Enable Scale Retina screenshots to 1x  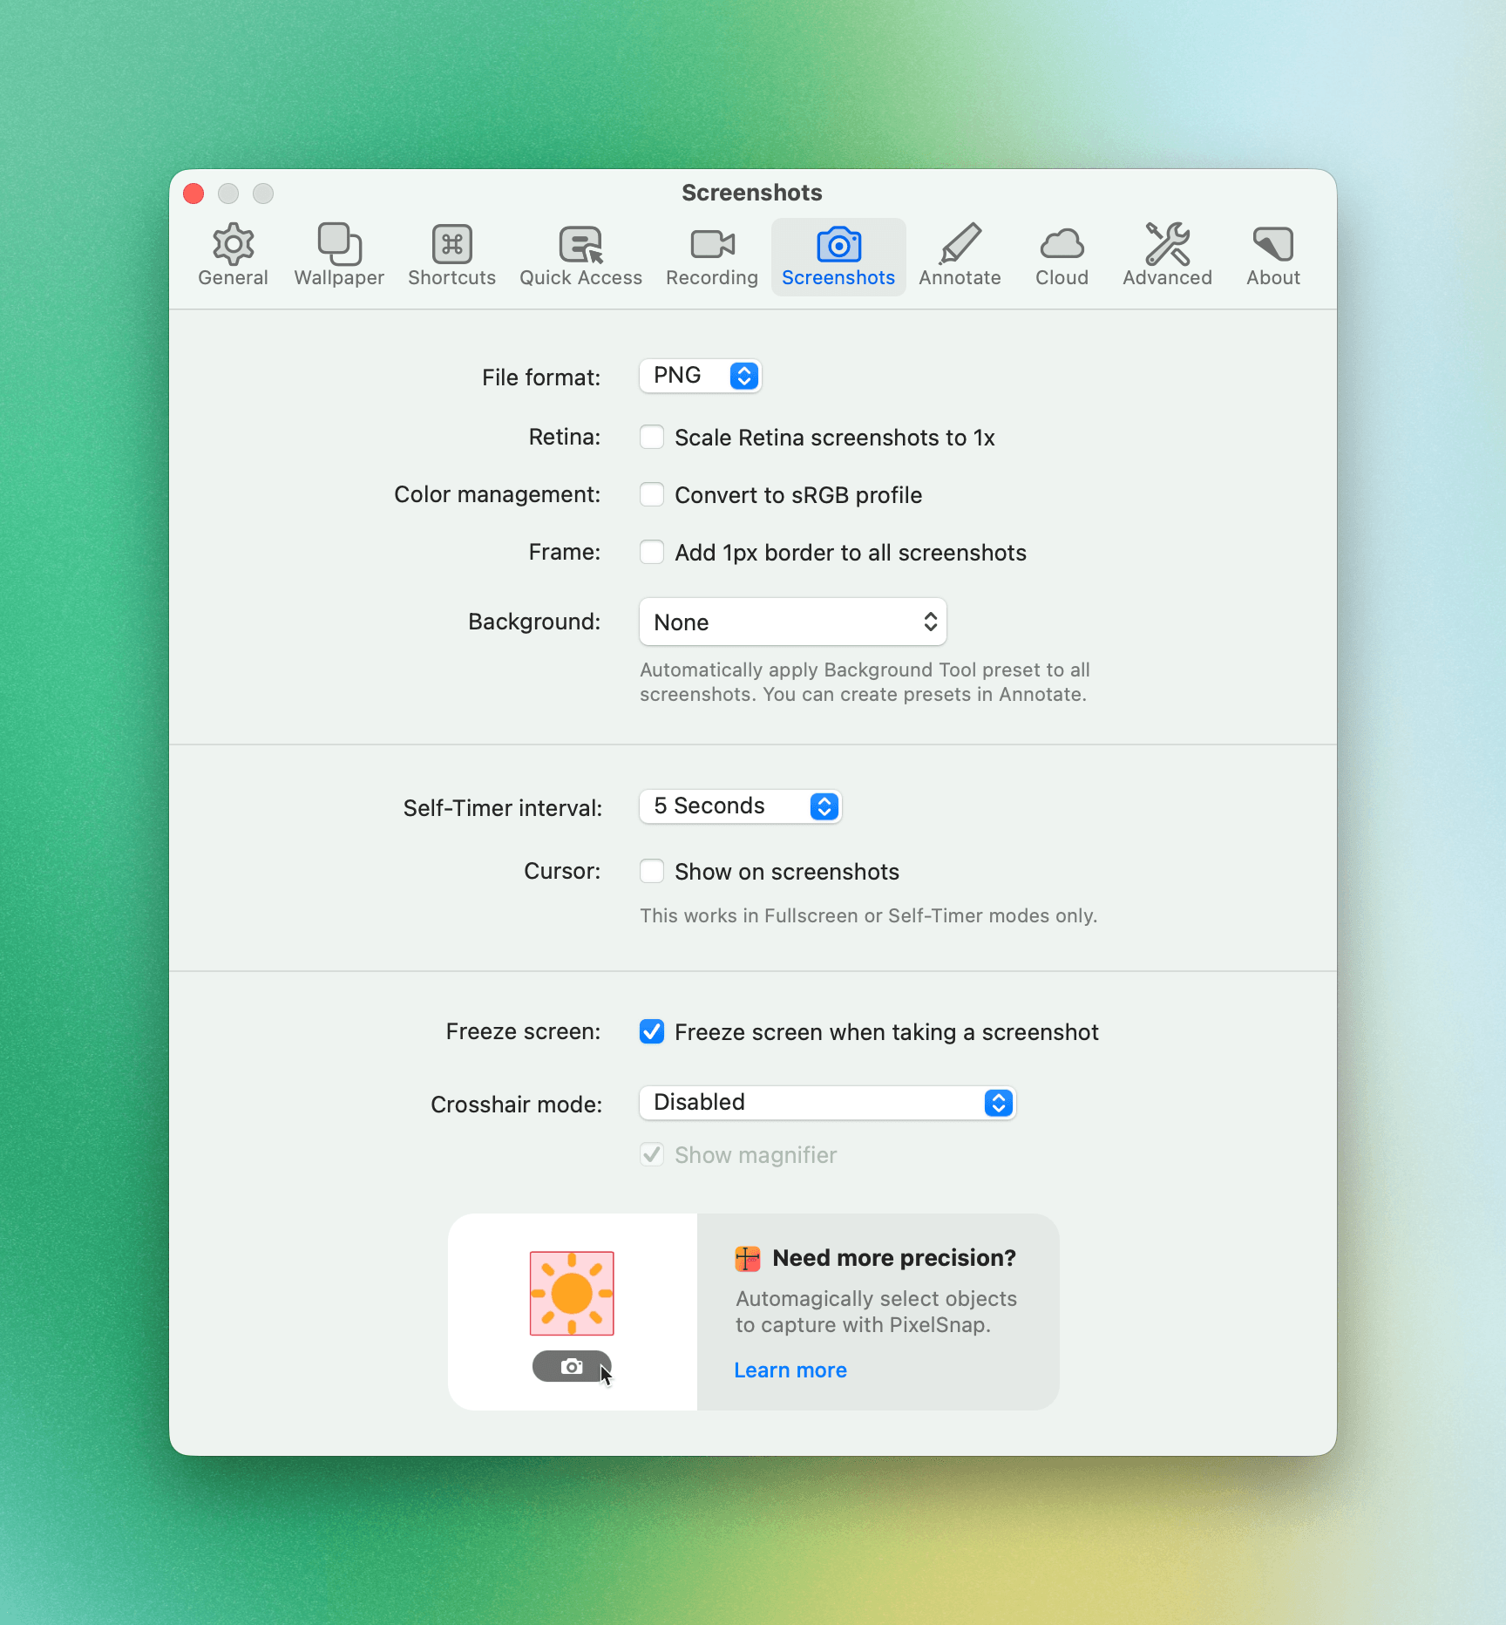[652, 437]
